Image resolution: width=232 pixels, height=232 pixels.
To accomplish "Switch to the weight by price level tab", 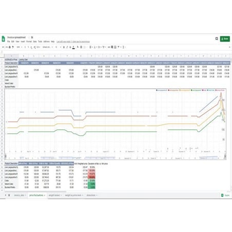I will pos(74,195).
